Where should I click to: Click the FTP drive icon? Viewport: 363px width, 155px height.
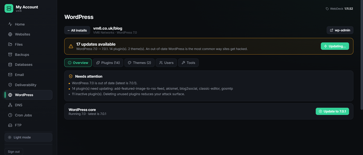(x=10, y=125)
